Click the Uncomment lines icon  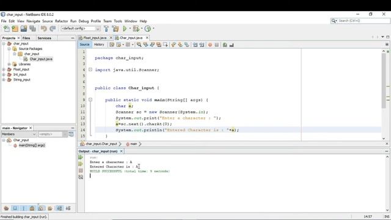tap(232, 45)
